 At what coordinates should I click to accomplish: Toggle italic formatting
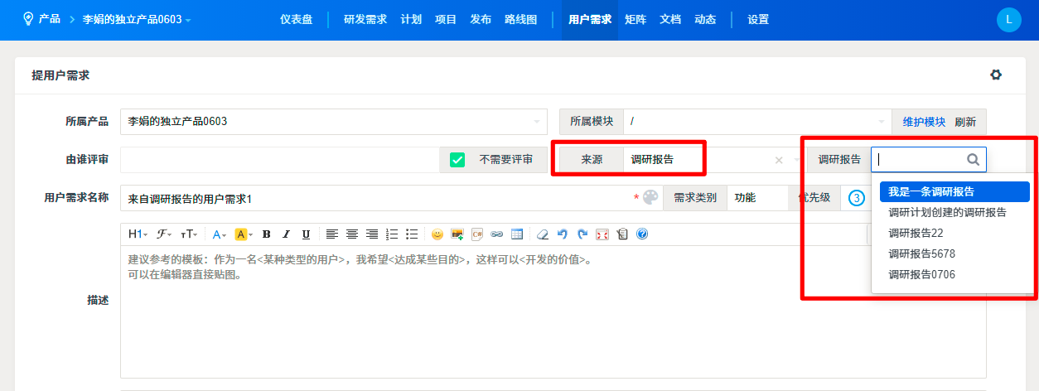286,234
